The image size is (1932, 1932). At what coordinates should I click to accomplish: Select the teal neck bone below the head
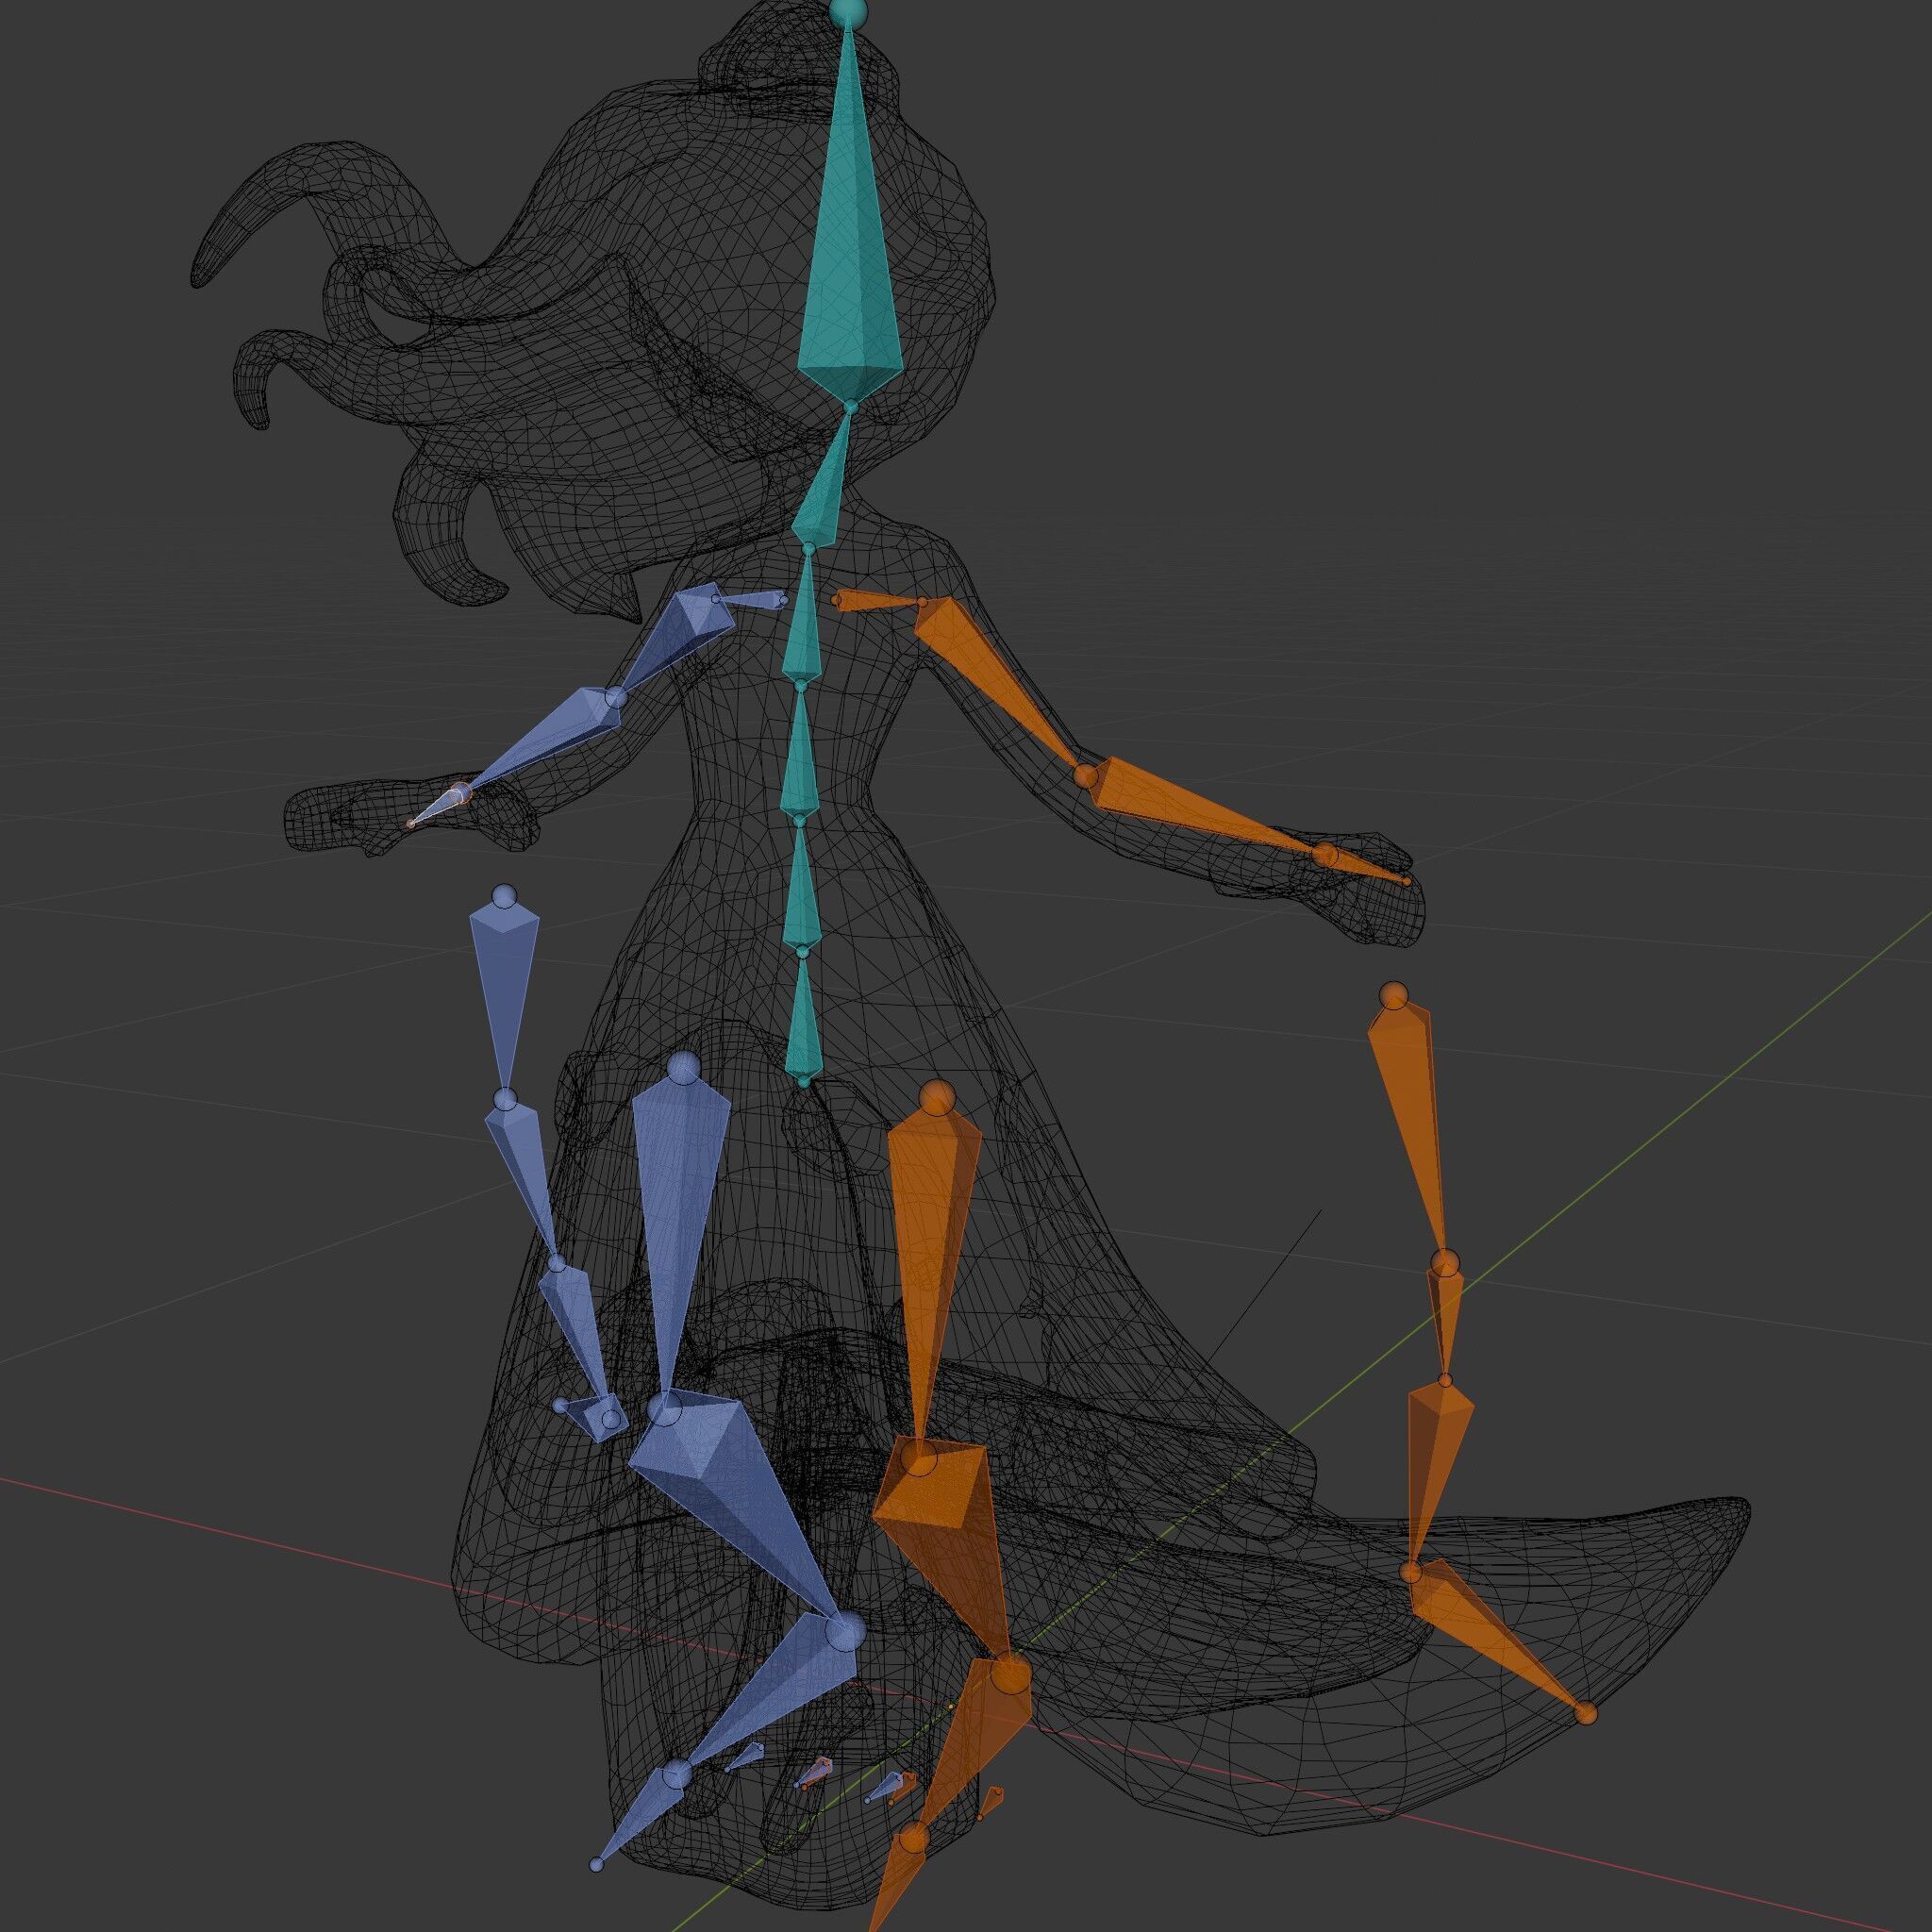pyautogui.click(x=824, y=490)
